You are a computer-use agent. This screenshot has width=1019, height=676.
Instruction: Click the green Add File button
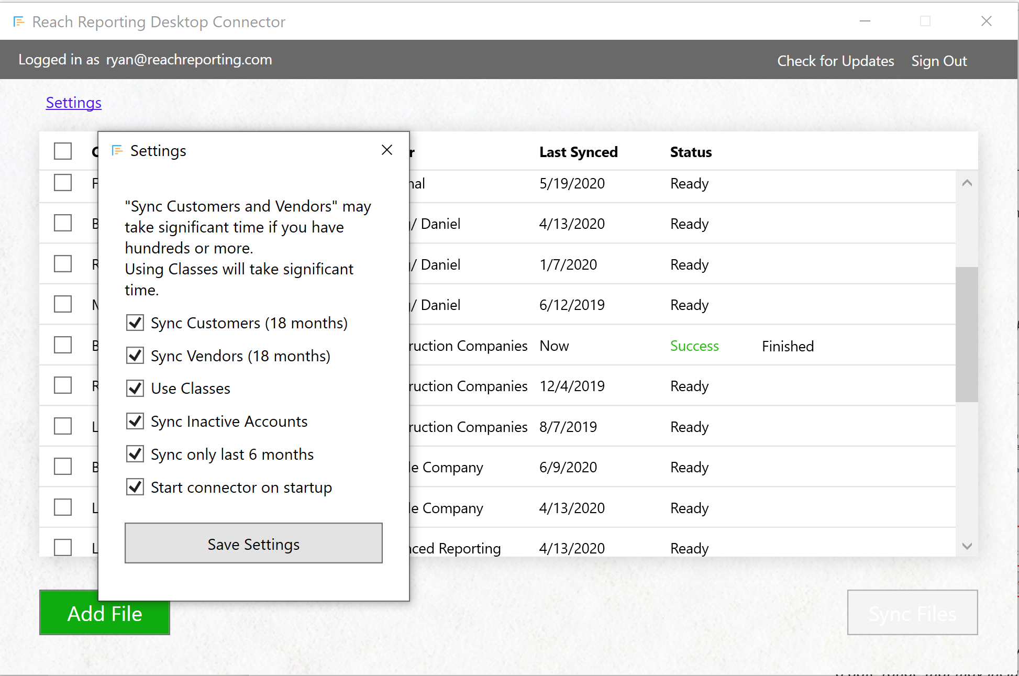105,613
